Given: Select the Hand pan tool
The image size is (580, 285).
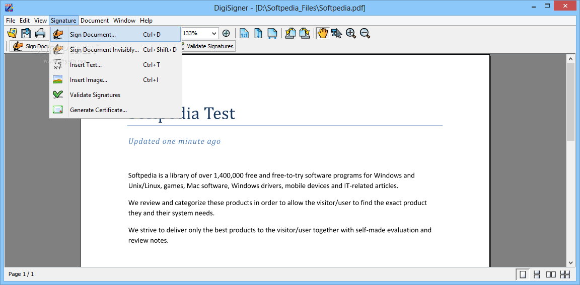Looking at the screenshot, I should 323,33.
